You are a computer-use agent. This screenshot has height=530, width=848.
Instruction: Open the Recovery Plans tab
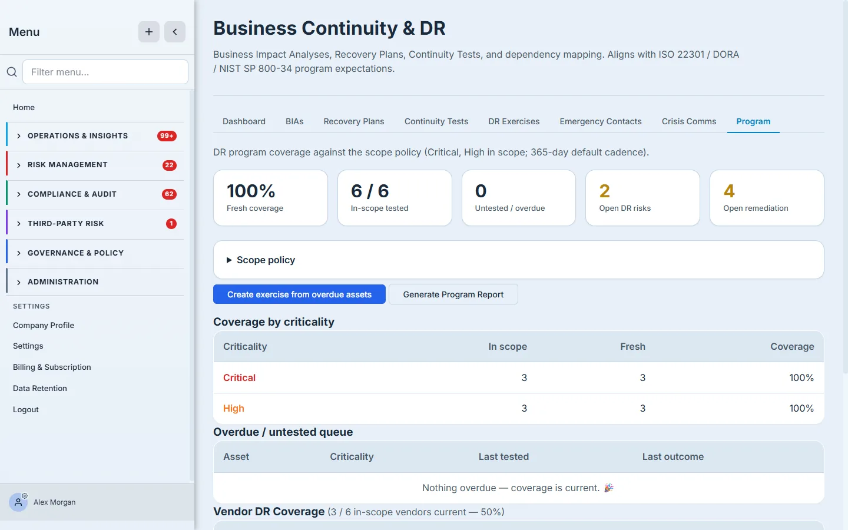point(354,121)
